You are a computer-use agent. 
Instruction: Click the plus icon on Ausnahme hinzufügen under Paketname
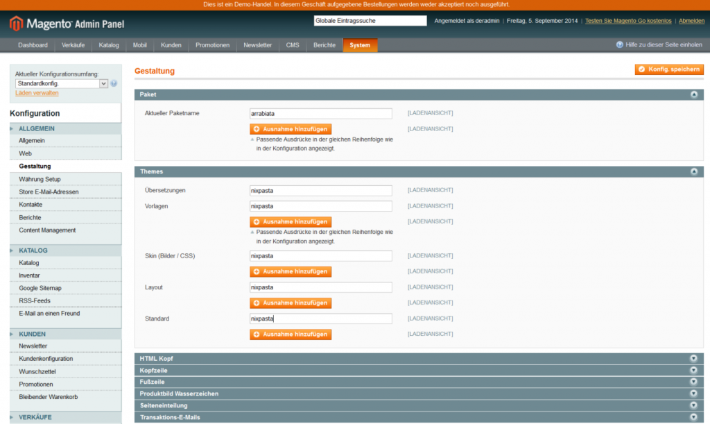tap(256, 129)
